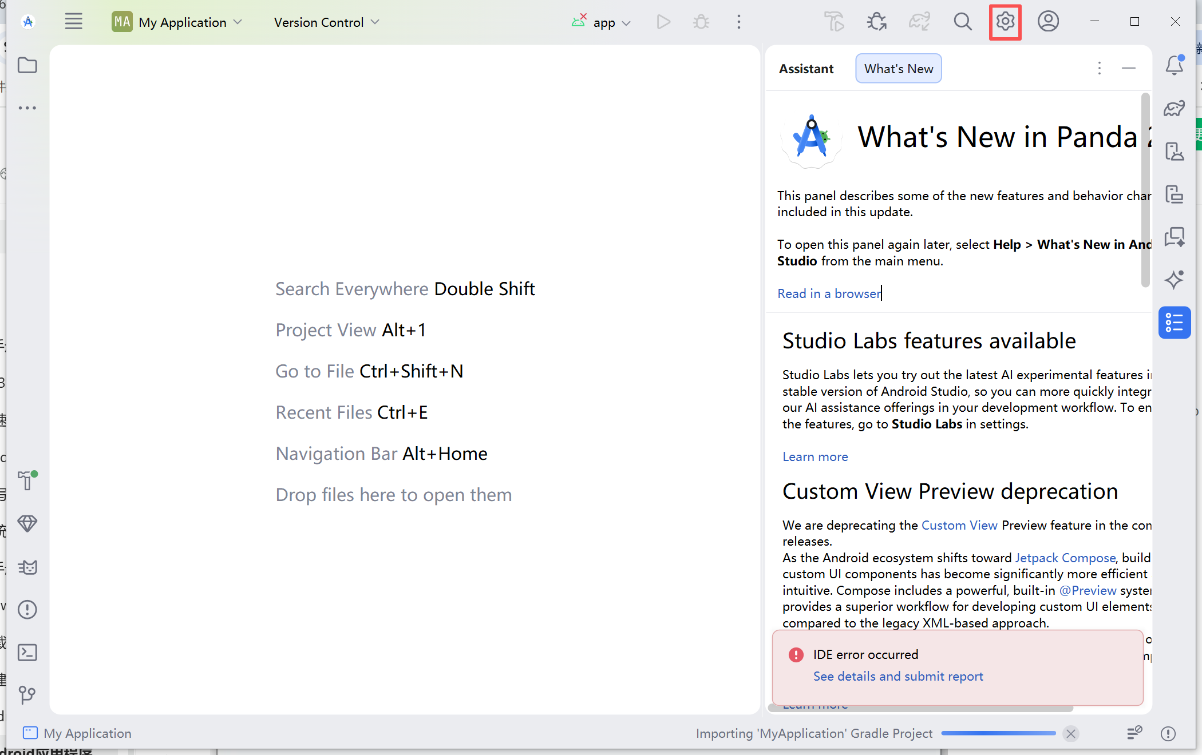Expand the My Application project dropdown
Screen dimensions: 1202x755
177,22
